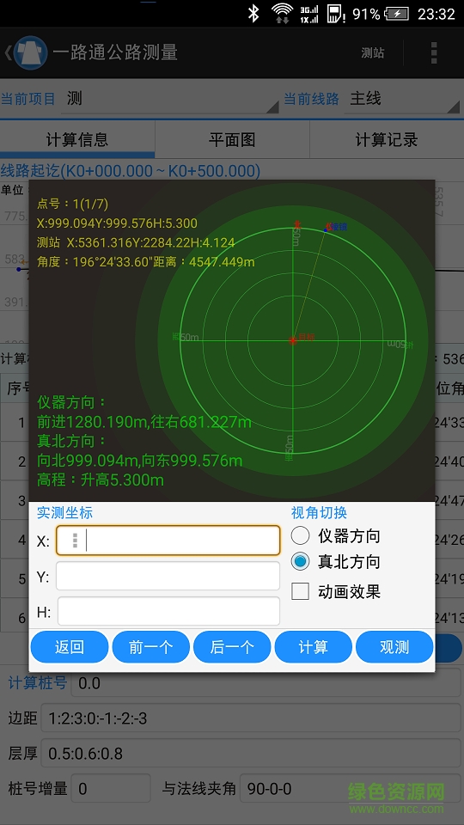Tap the 23:32 clock in status bar

click(x=437, y=15)
